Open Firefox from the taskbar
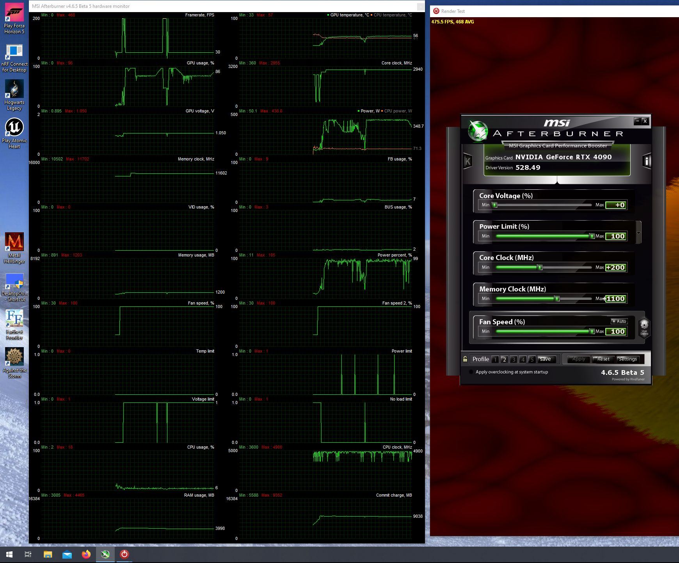This screenshot has width=679, height=563. pos(86,554)
